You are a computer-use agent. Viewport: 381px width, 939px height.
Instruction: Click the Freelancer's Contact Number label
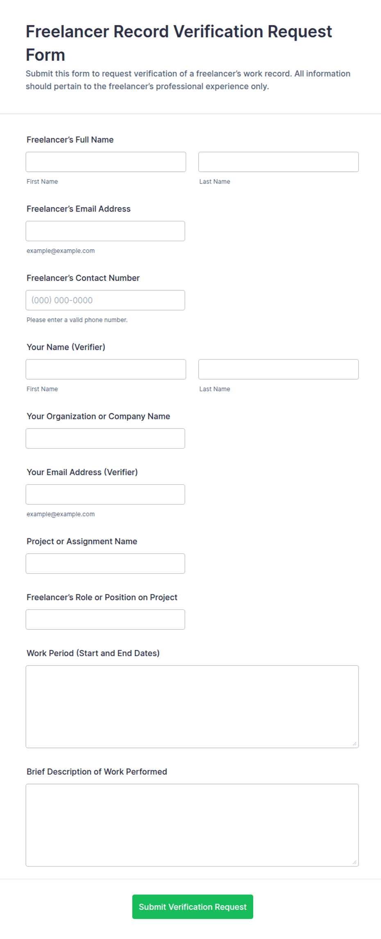(83, 278)
